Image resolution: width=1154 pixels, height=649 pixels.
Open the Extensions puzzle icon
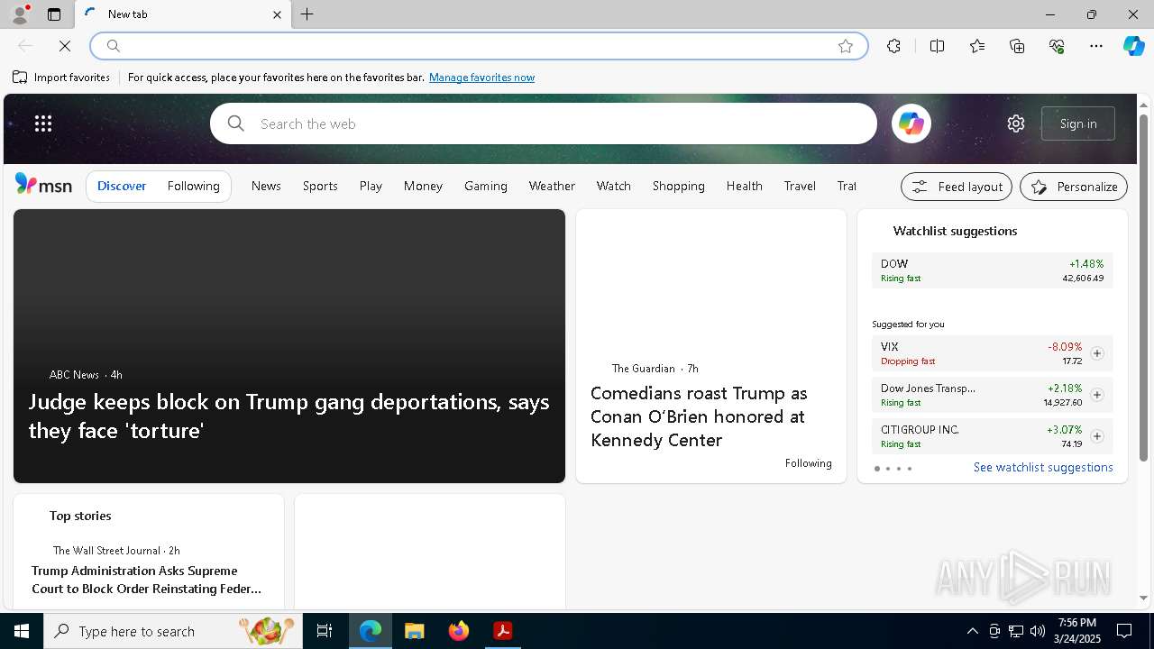893,46
